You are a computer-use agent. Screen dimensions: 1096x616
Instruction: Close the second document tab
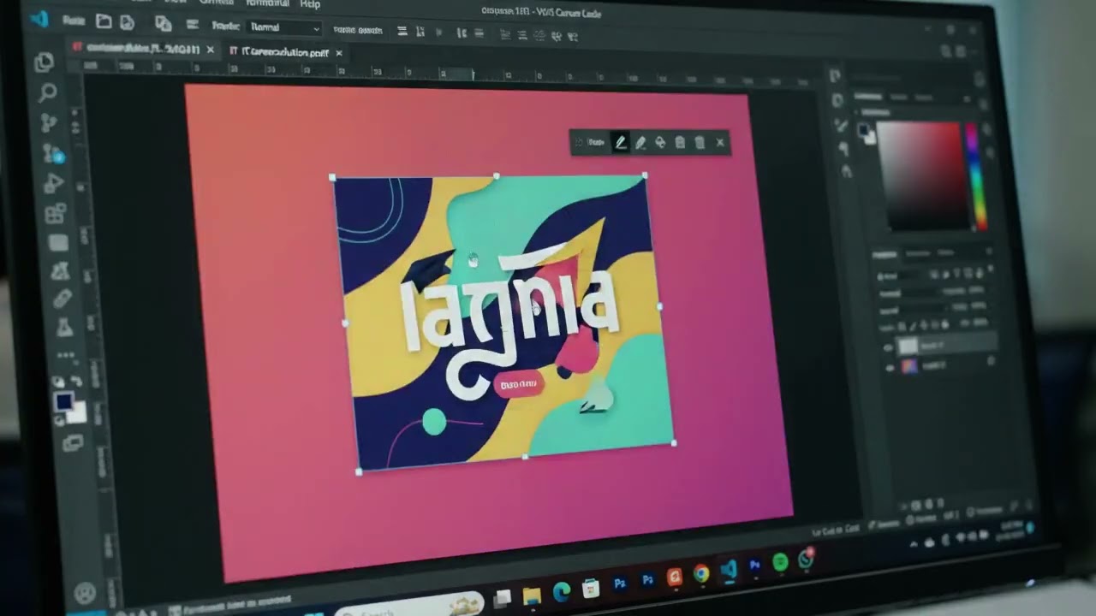coord(338,53)
